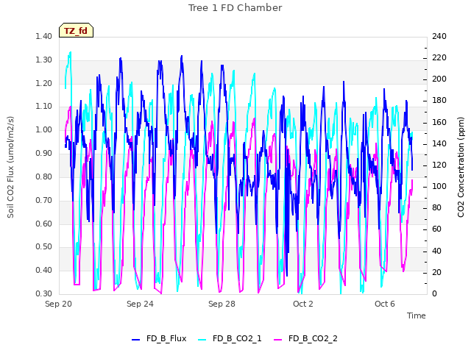Click the 160 right axis value

(439, 123)
